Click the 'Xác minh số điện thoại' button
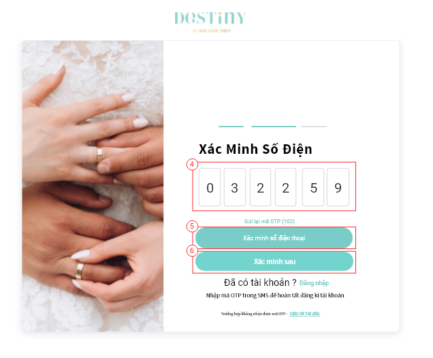Screen dimensions: 433x358 point(274,238)
